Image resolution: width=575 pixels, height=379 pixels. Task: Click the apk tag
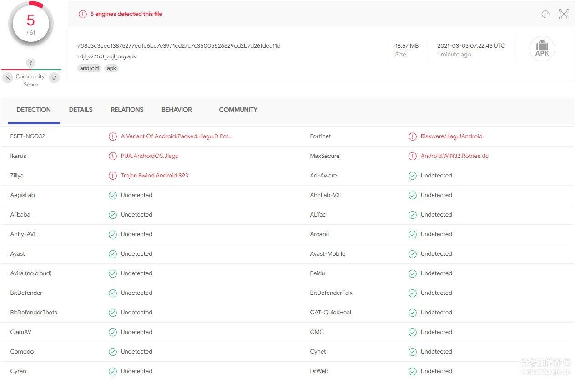pos(111,68)
